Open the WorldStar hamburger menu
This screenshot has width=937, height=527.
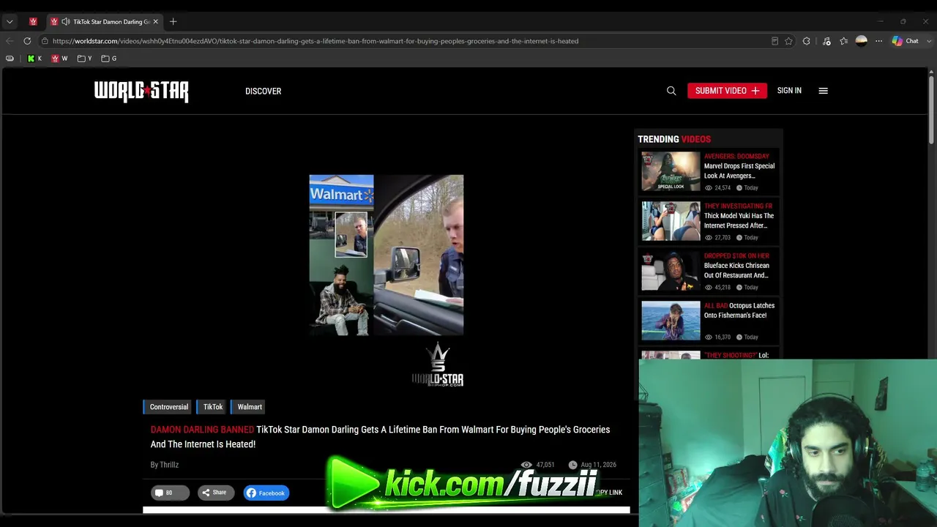[x=823, y=91]
